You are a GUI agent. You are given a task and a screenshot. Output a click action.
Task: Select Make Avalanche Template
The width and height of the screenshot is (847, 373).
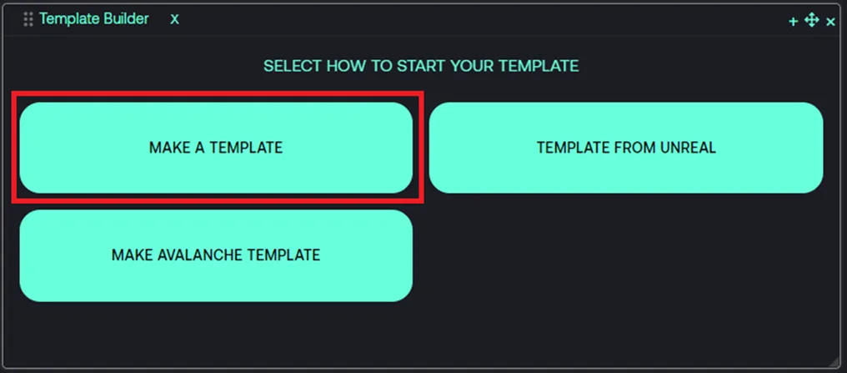pos(216,255)
